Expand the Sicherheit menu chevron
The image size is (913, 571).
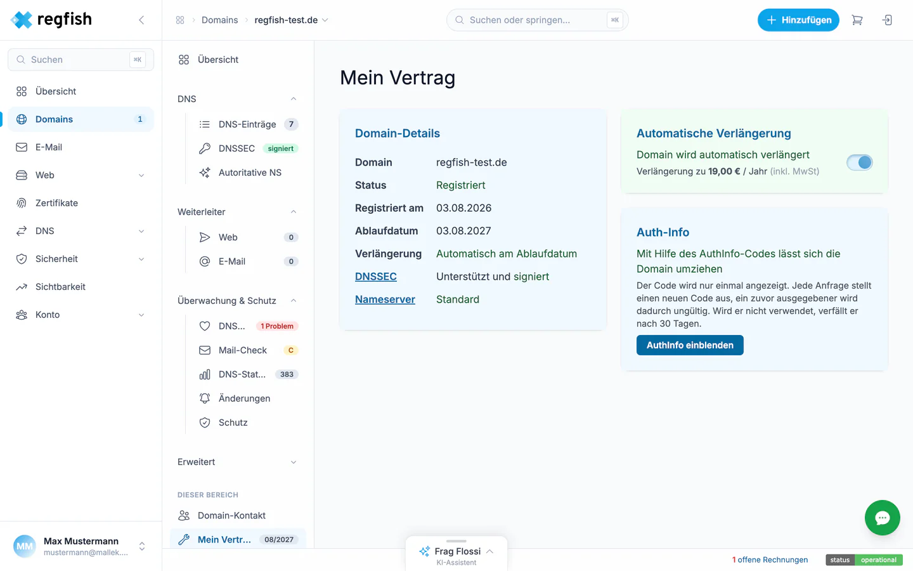[x=141, y=259]
